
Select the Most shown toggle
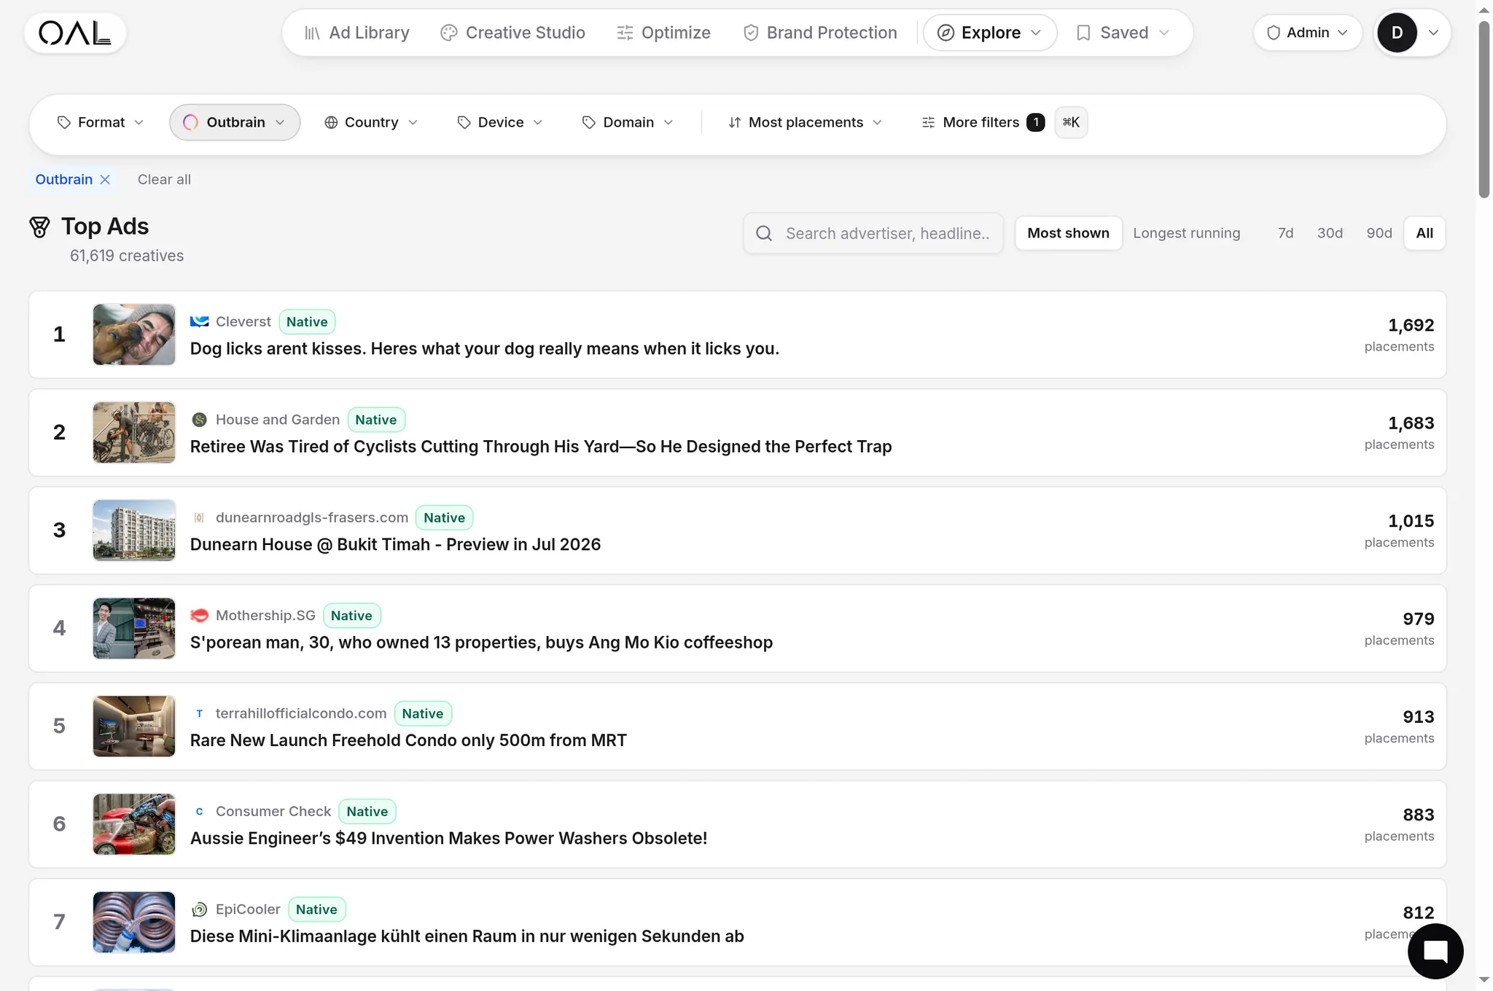click(x=1068, y=233)
